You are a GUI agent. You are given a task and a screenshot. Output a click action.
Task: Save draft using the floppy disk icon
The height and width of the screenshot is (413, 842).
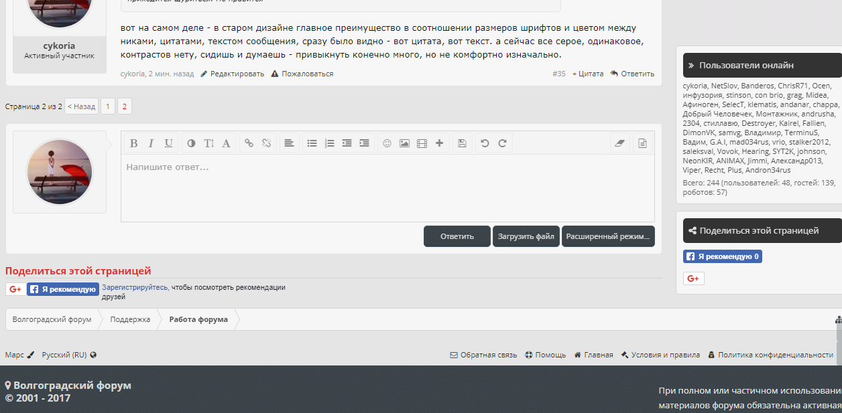[462, 143]
